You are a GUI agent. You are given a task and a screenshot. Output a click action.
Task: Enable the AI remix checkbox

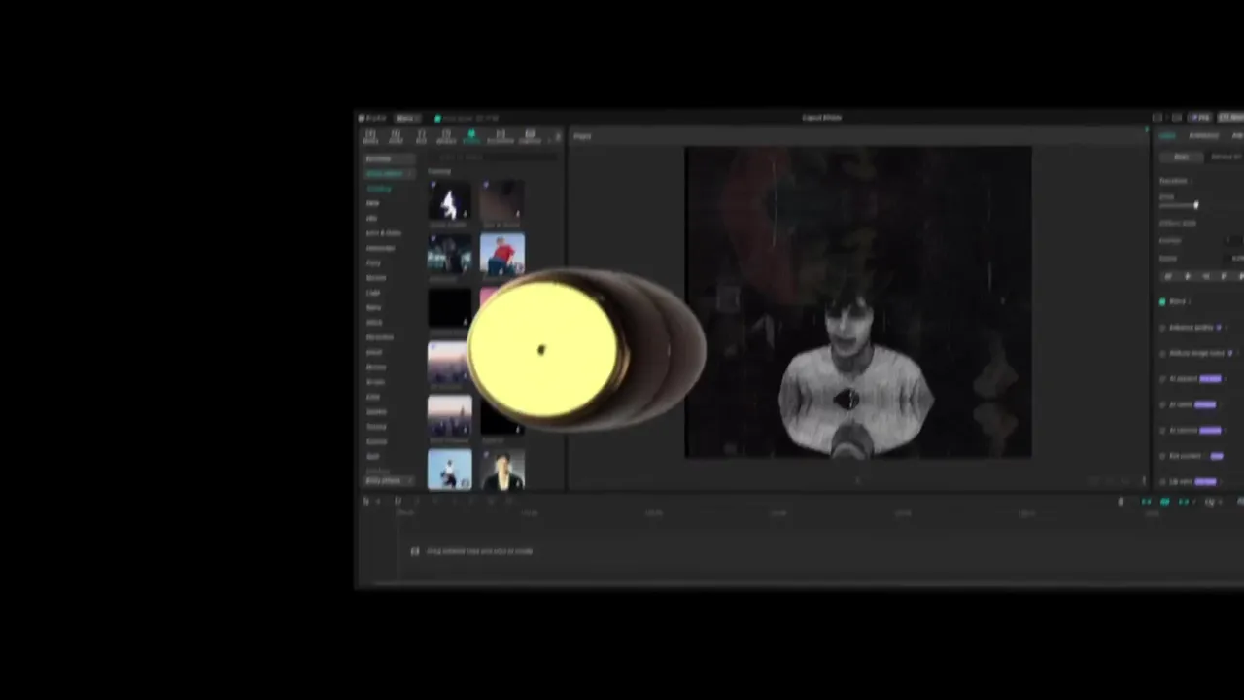[1163, 404]
